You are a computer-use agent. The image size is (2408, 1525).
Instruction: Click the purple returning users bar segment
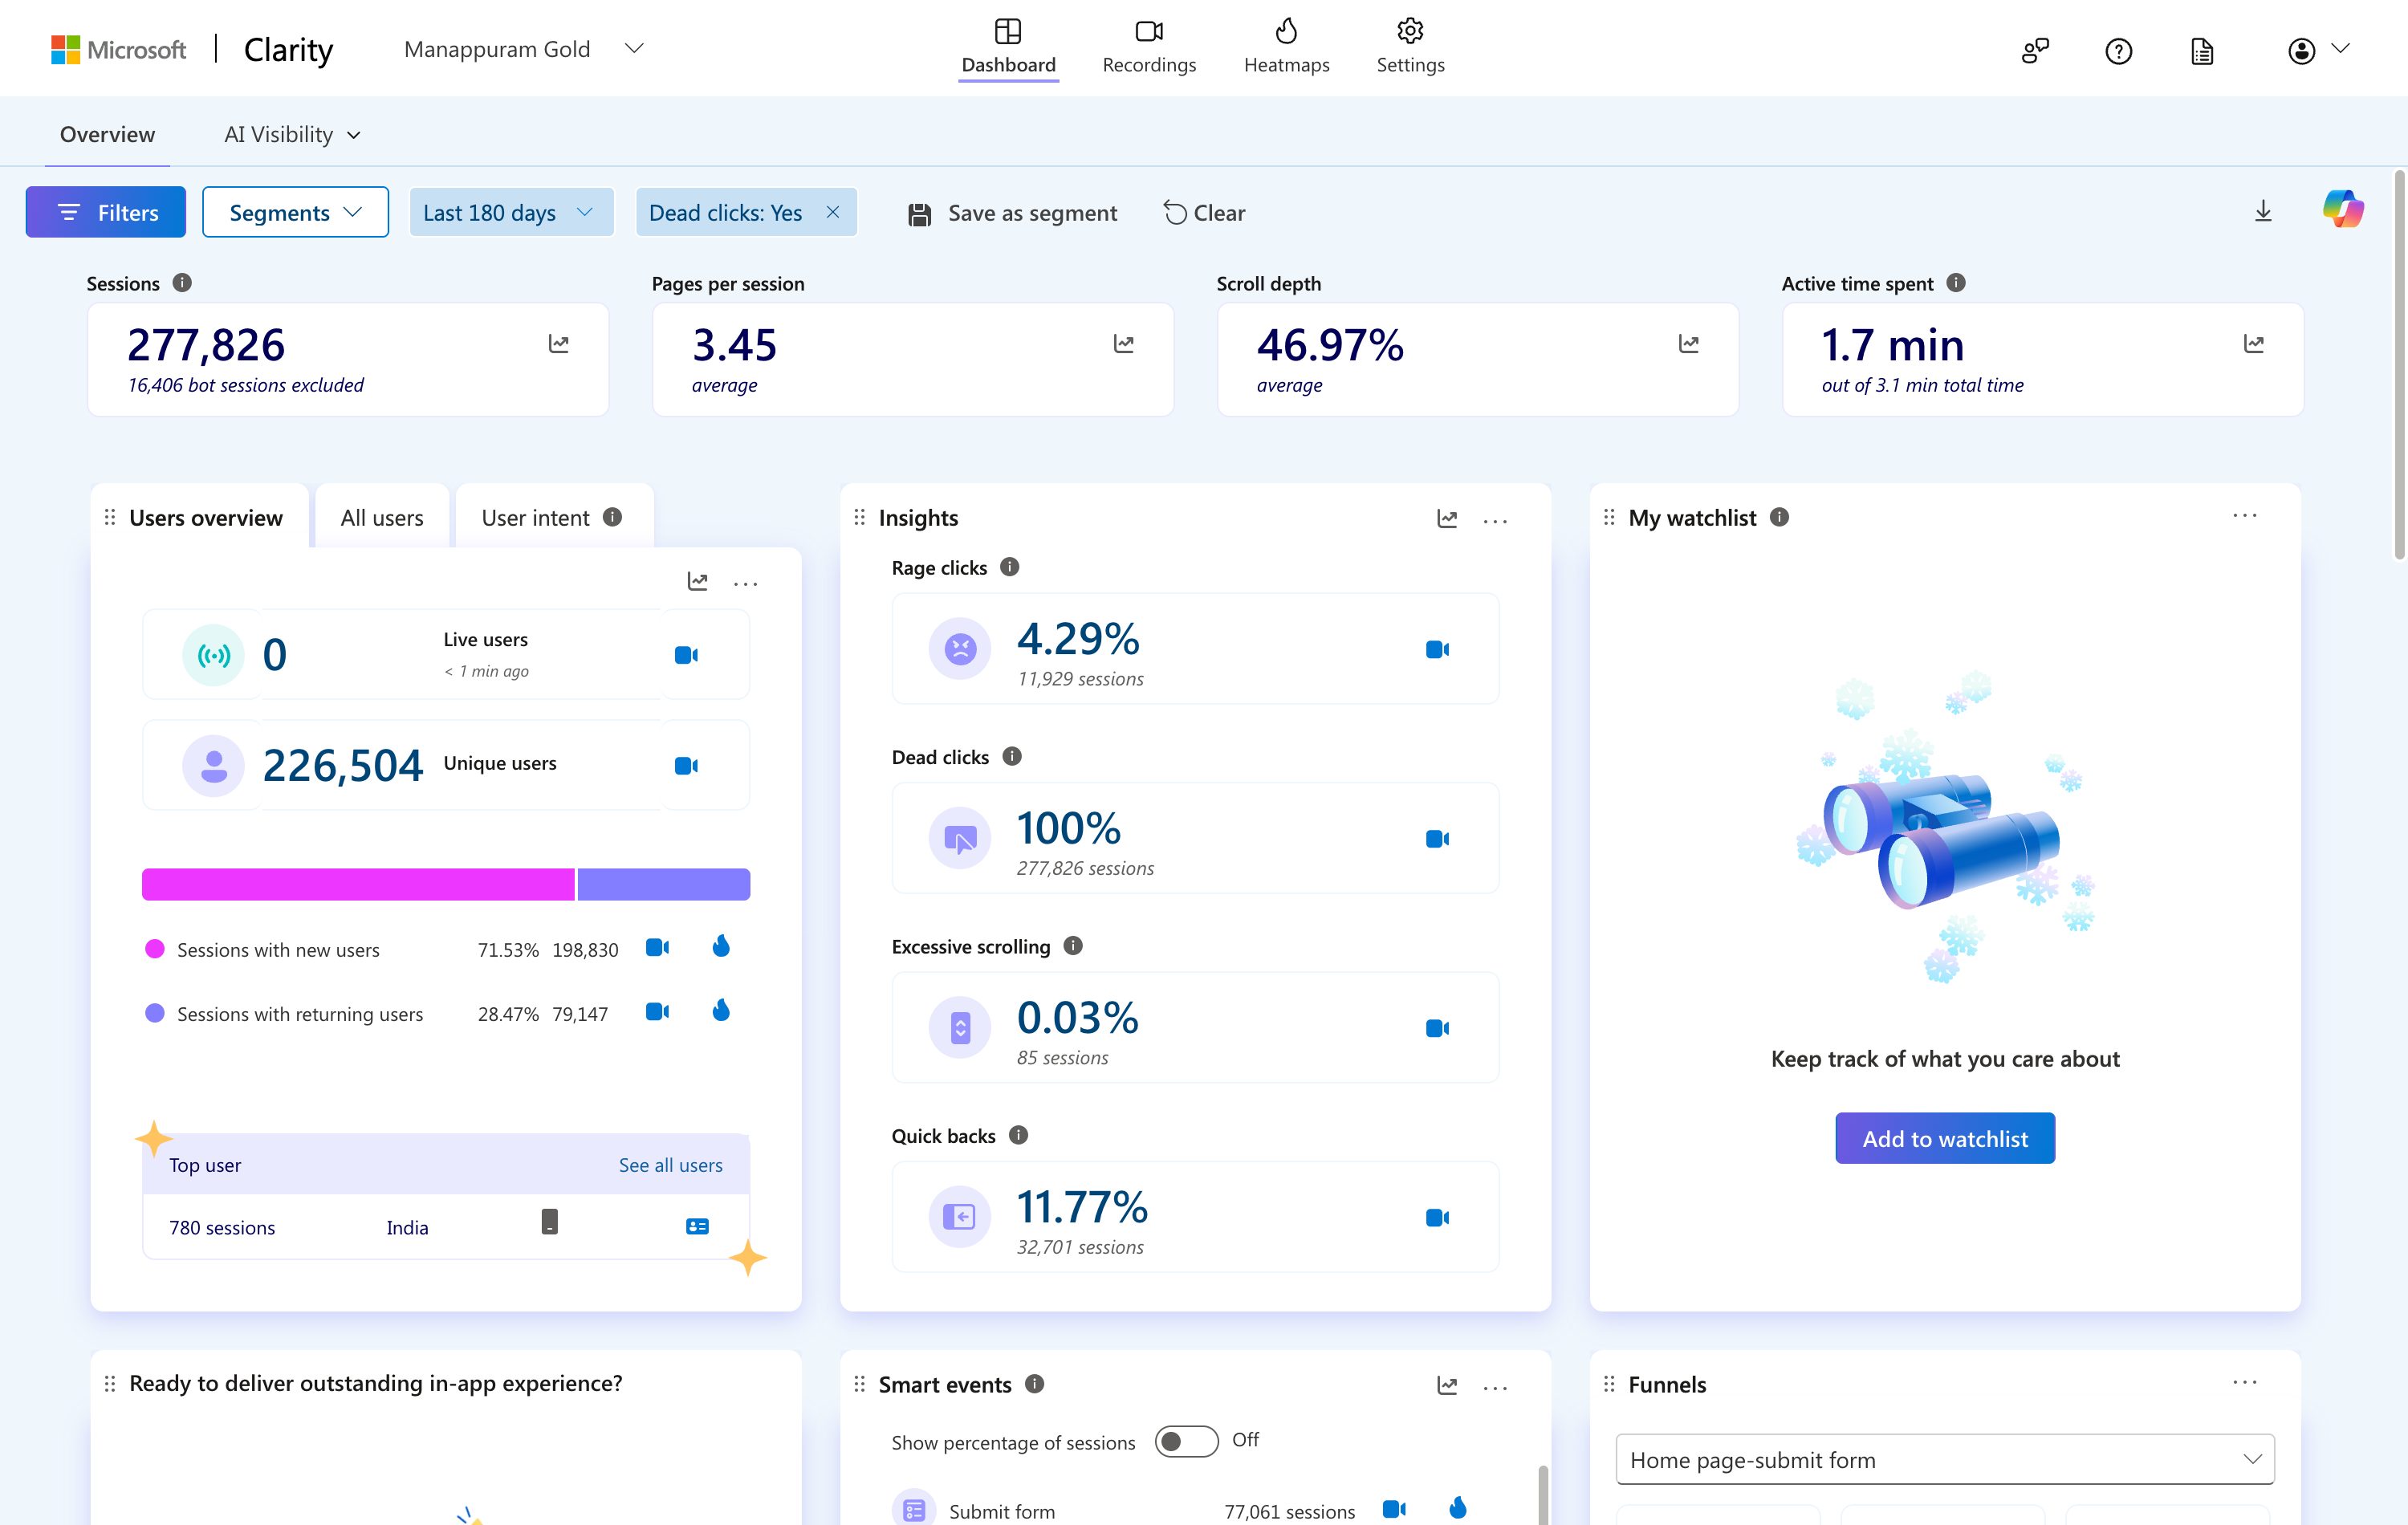coord(664,884)
